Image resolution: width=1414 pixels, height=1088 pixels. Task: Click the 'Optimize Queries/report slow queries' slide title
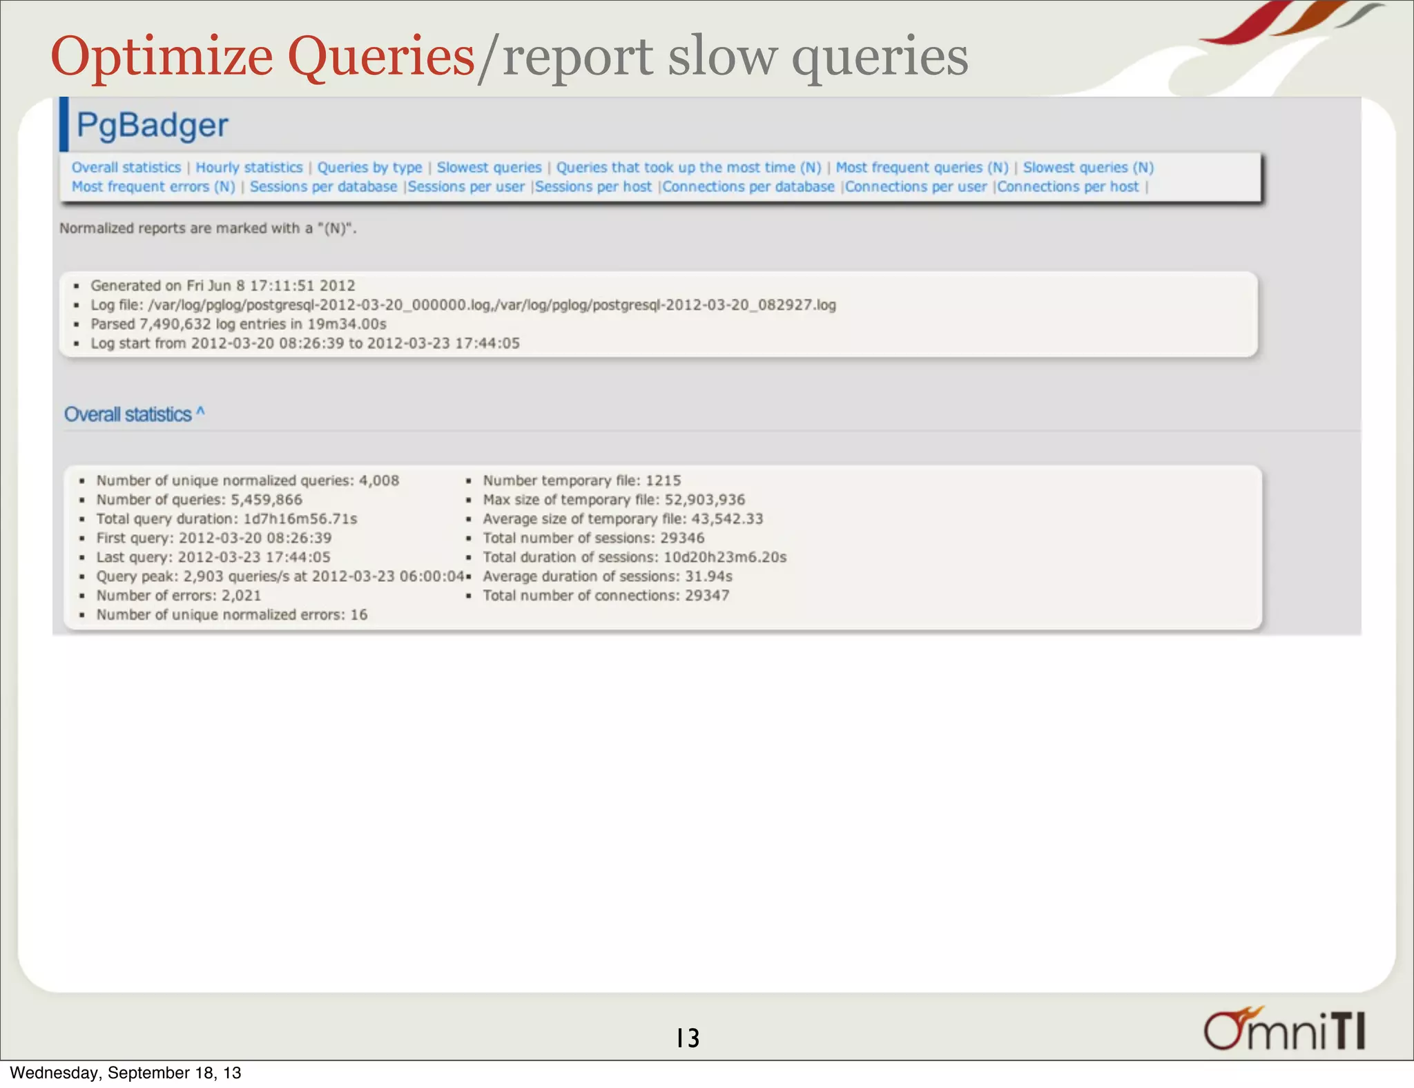click(510, 56)
